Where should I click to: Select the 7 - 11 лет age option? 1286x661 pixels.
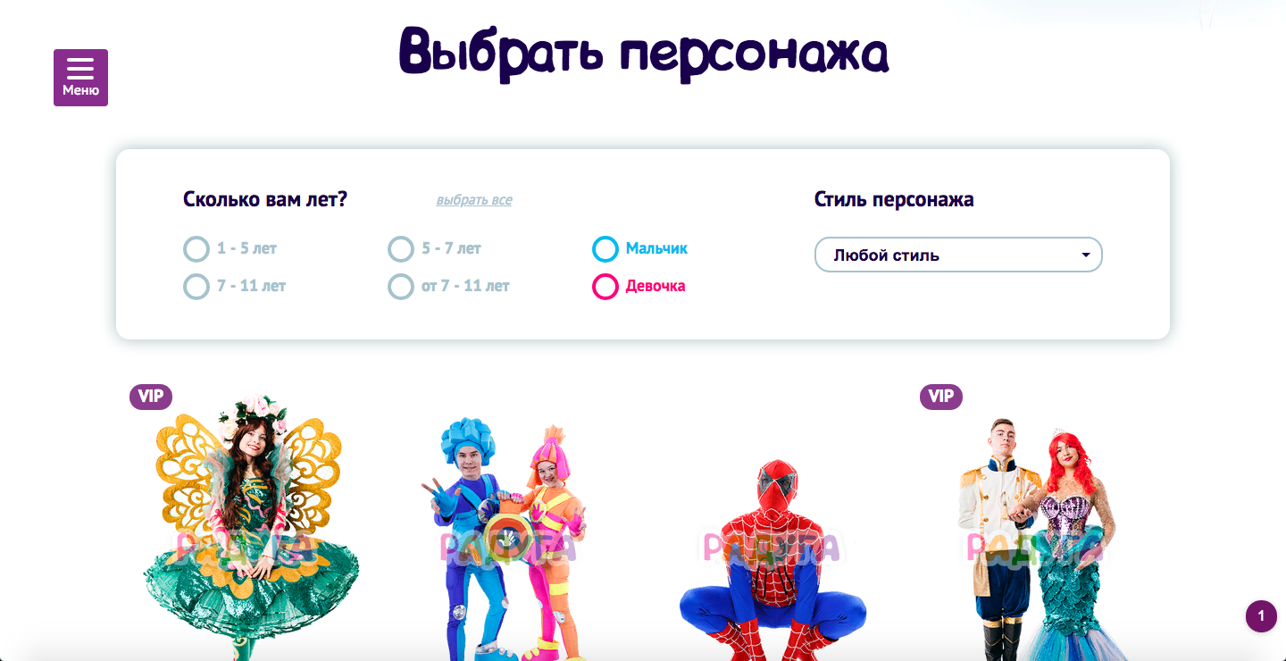(x=234, y=287)
